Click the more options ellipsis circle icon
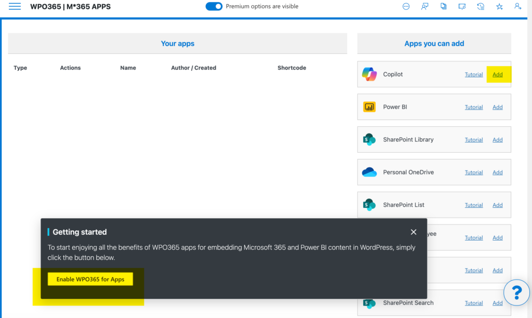 [406, 6]
